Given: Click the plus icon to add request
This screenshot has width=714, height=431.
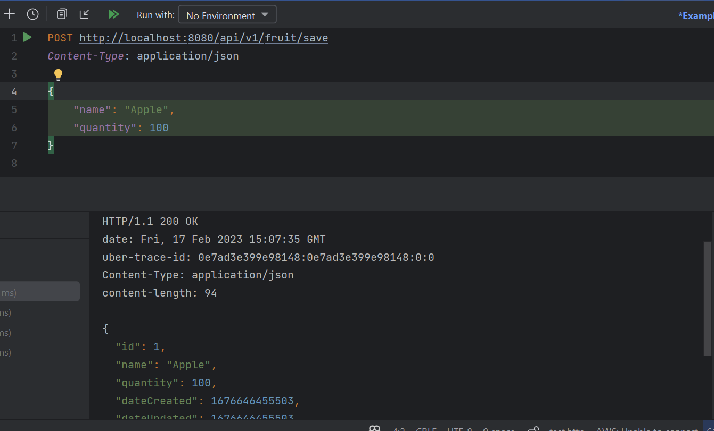Looking at the screenshot, I should click(x=10, y=14).
